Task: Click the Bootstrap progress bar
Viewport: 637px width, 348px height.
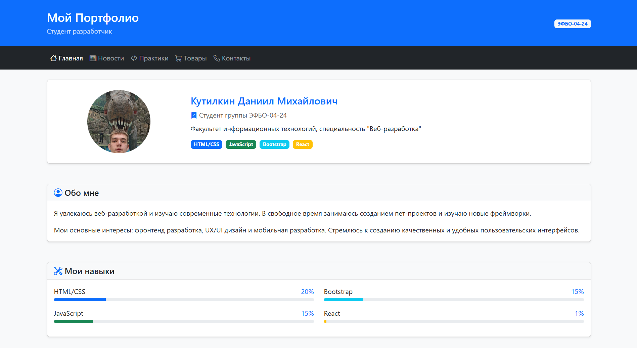Action: [x=454, y=300]
